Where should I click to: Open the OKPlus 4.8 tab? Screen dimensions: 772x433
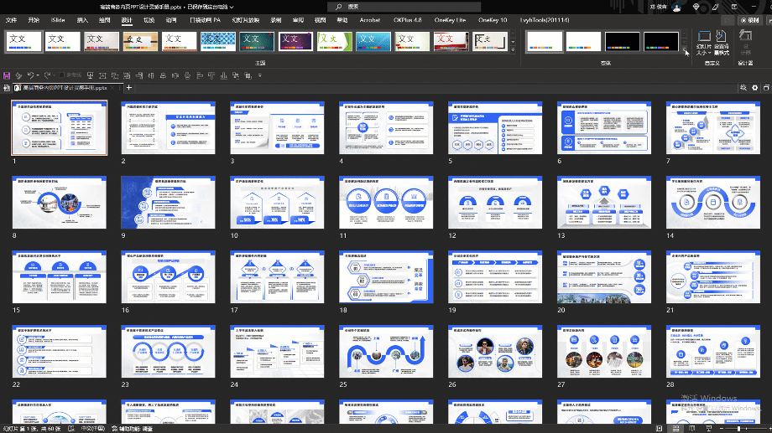(408, 20)
